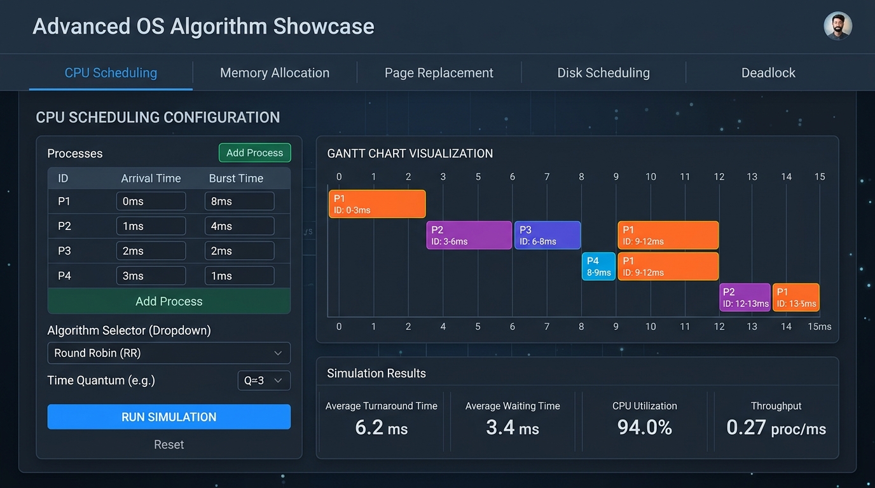Click the CPU Scheduling Configuration heading
Image resolution: width=875 pixels, height=488 pixels.
click(158, 118)
